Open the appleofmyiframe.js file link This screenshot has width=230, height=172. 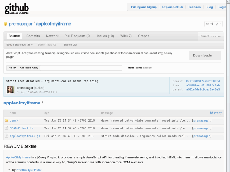pos(25,136)
